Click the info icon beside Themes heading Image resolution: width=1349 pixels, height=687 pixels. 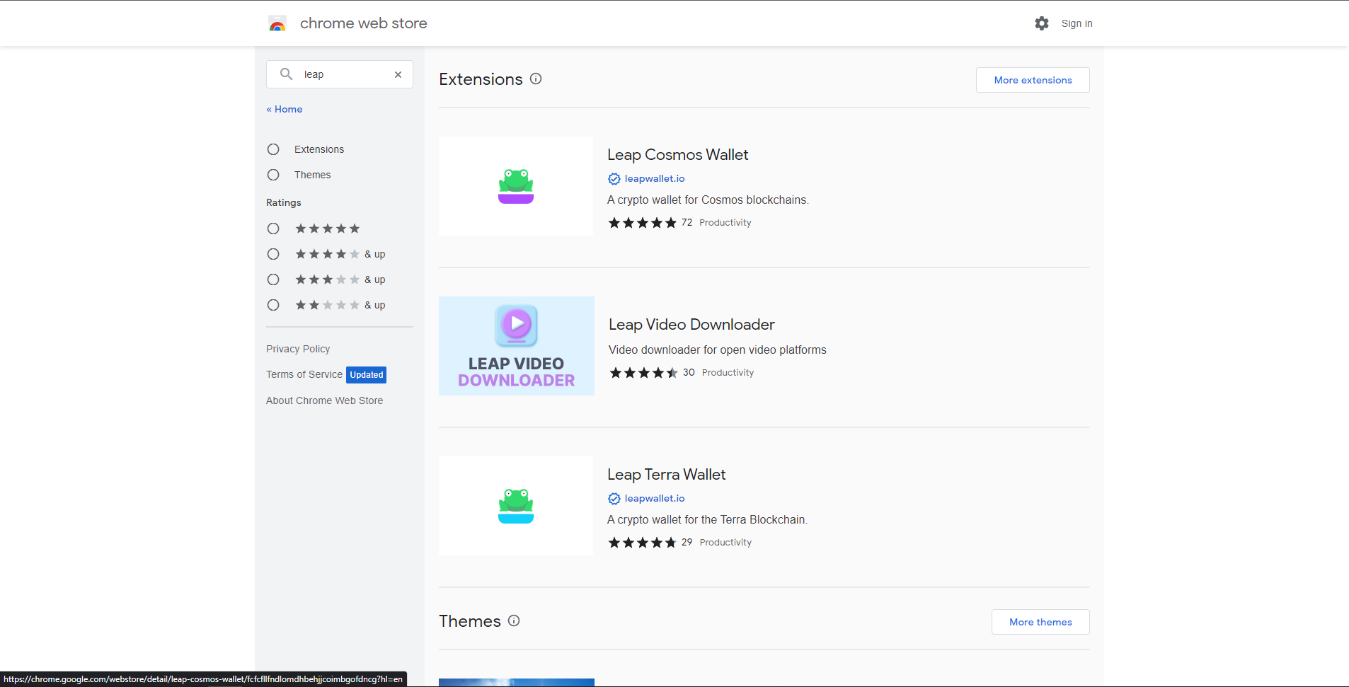(514, 620)
